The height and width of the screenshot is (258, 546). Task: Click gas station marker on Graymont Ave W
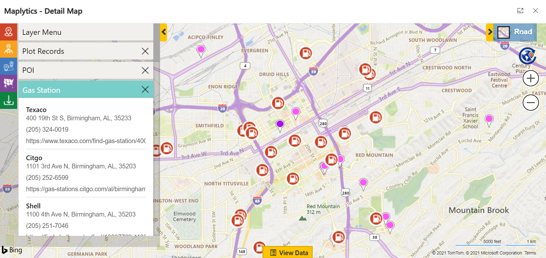(166, 148)
